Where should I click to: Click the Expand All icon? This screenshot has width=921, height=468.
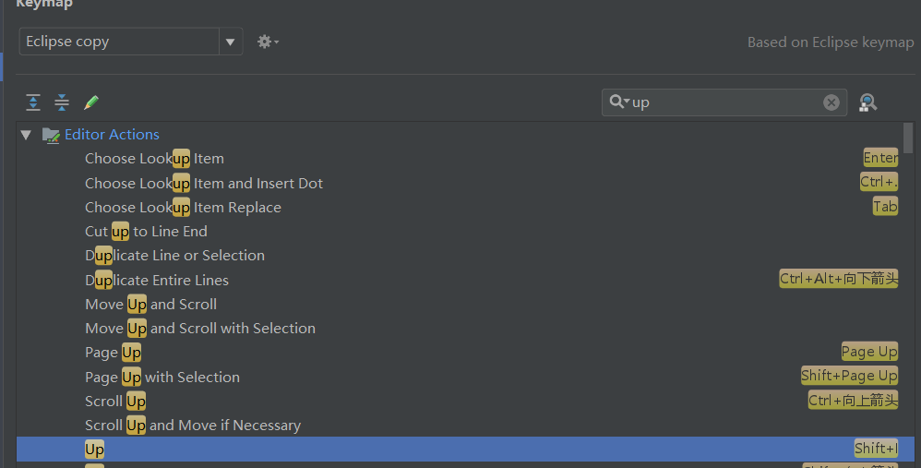(x=33, y=102)
